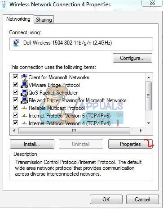Select Reliable Multicast Protocol icon
163x209 pixels.
[24, 108]
